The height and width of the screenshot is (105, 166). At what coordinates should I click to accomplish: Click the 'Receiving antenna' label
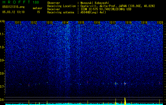pos(61,12)
